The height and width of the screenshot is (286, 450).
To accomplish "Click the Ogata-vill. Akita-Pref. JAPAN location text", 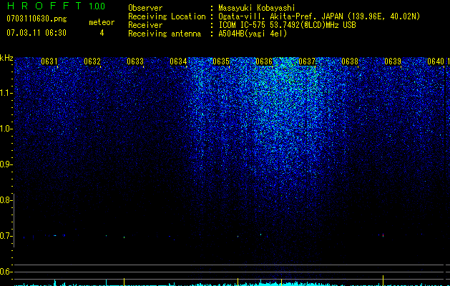I will coord(319,16).
